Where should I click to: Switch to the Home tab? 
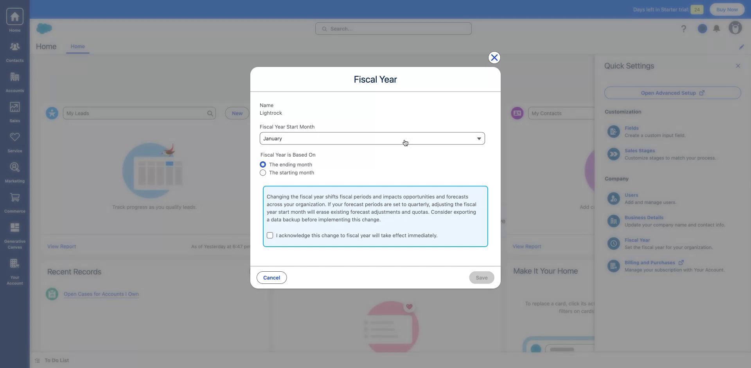pos(78,46)
